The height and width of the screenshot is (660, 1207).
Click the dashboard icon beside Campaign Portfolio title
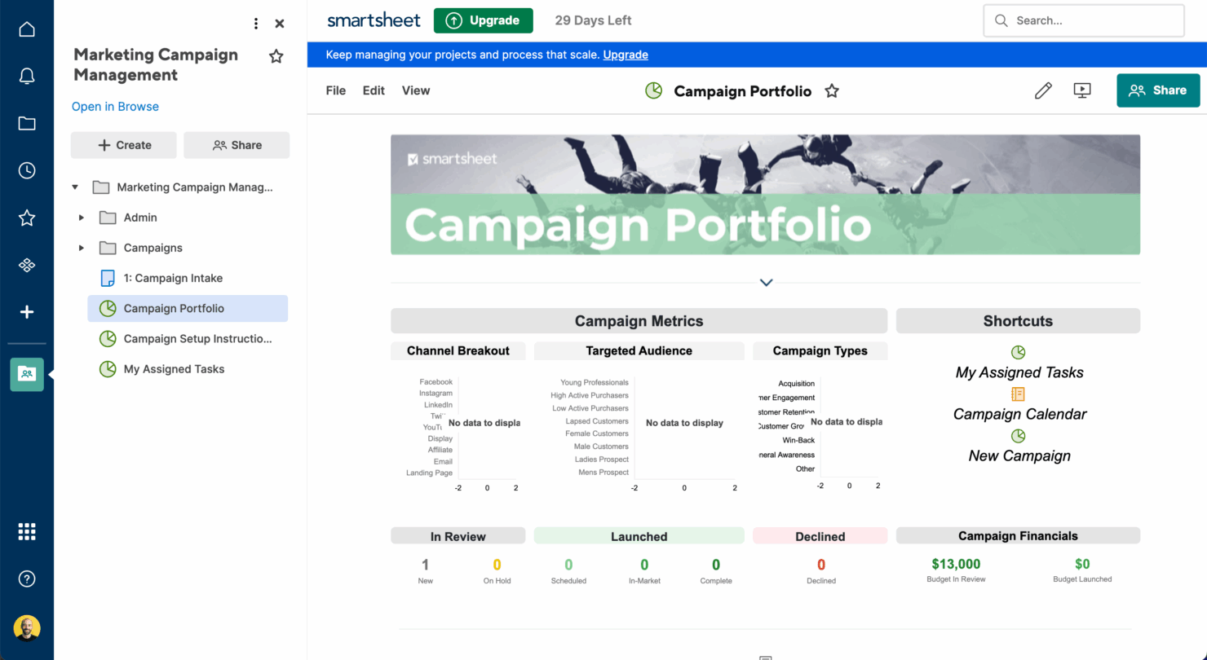click(x=654, y=90)
